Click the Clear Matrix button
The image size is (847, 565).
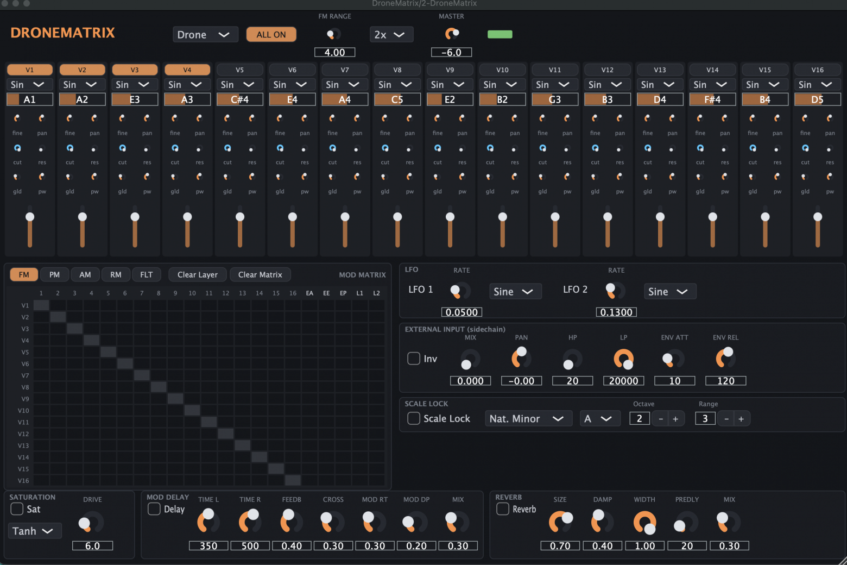pyautogui.click(x=260, y=275)
